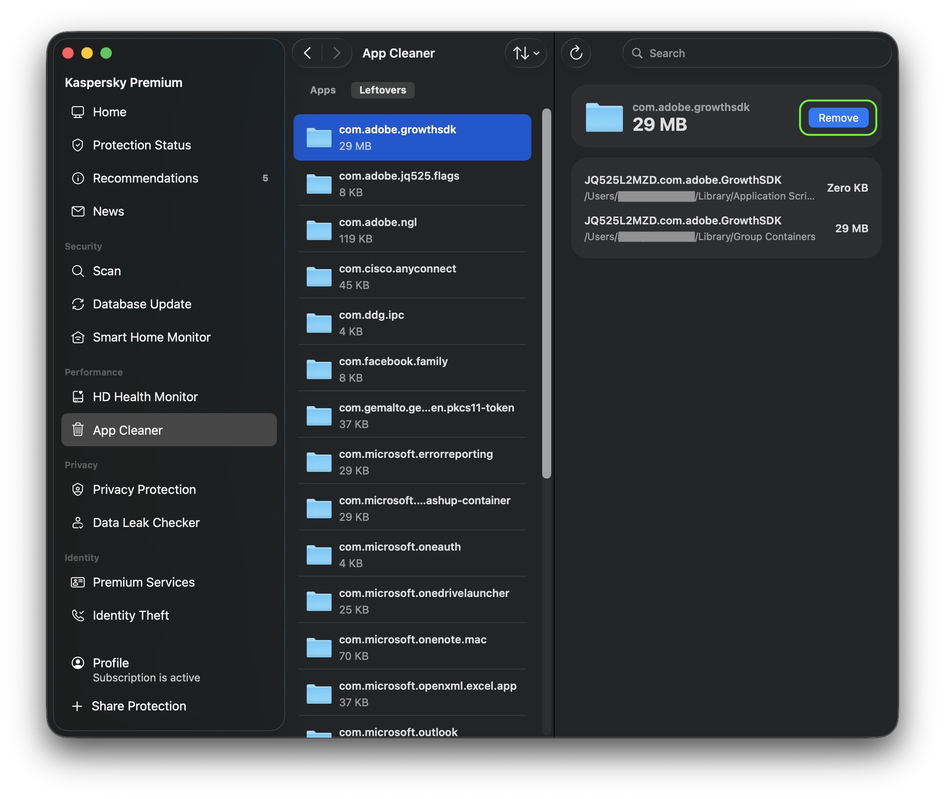The height and width of the screenshot is (799, 945).
Task: Open Privacy Protection in sidebar
Action: (169, 489)
